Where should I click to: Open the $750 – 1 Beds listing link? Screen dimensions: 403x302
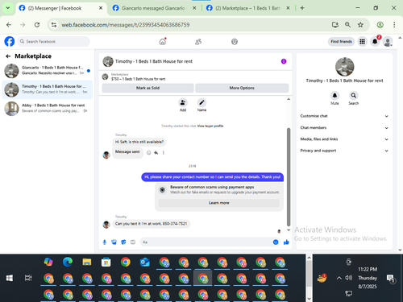point(139,79)
